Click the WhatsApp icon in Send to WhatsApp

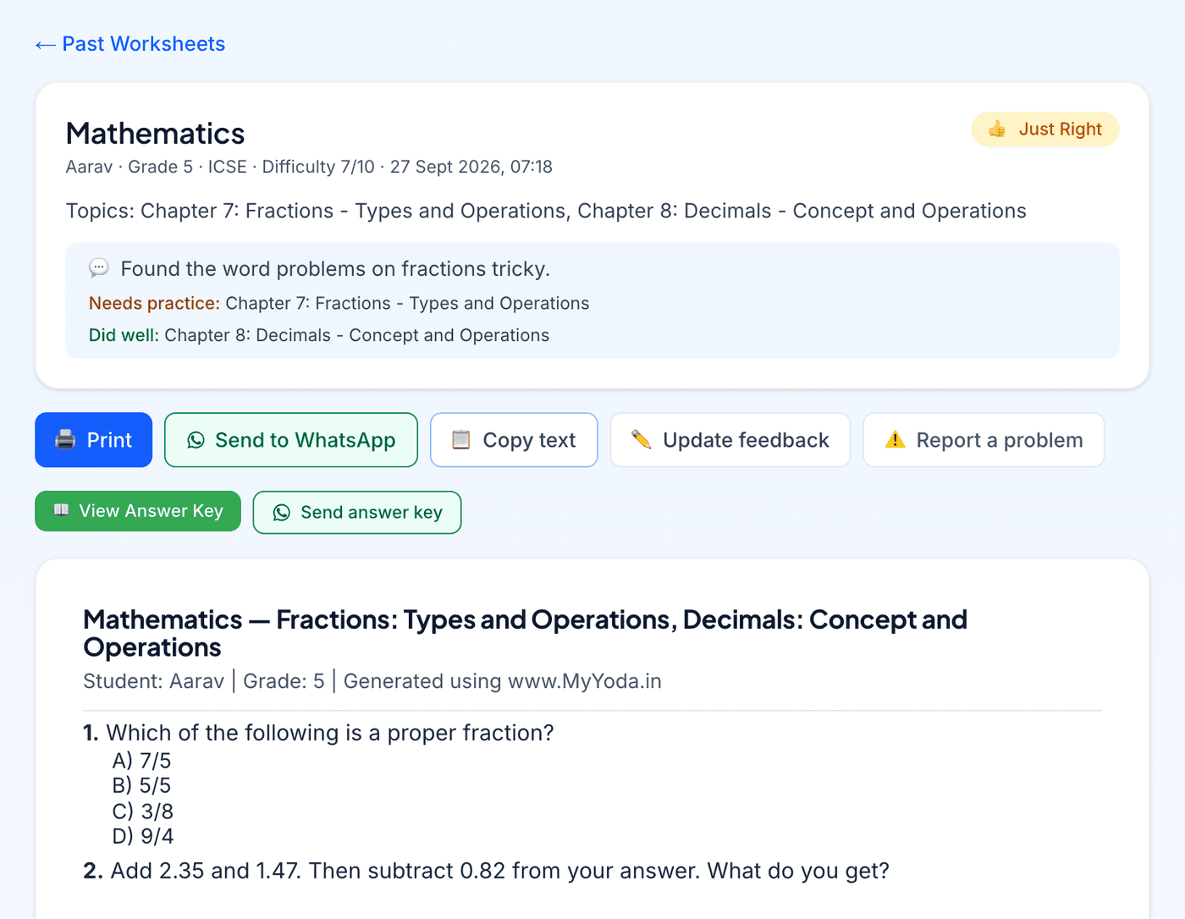coord(196,440)
